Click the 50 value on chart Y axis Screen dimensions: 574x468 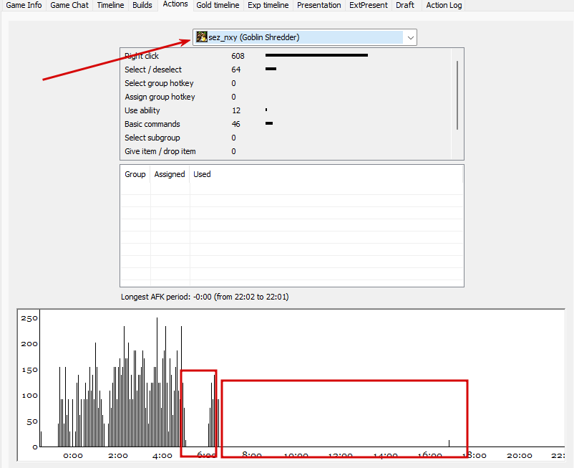32,421
